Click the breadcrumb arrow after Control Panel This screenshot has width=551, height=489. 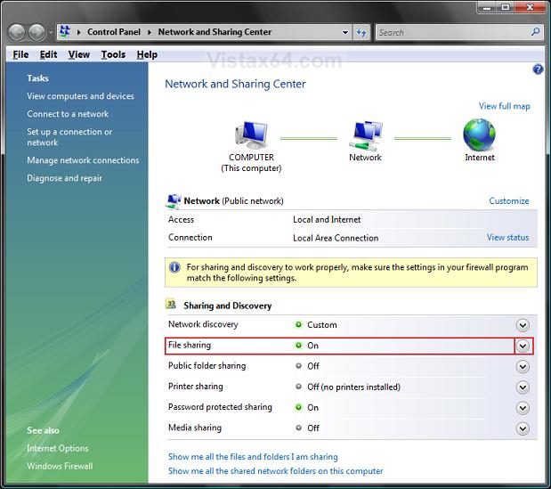150,32
